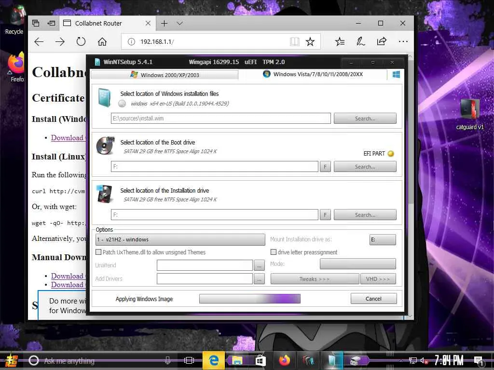Go forward in the Edge browser
Screen dimensions: 494x370
coord(60,41)
